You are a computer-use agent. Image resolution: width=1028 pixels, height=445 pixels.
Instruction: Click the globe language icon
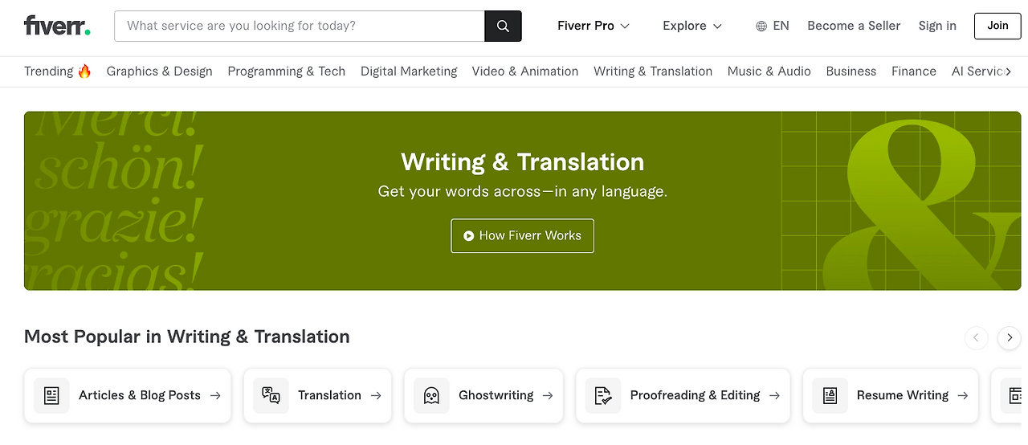pos(761,26)
